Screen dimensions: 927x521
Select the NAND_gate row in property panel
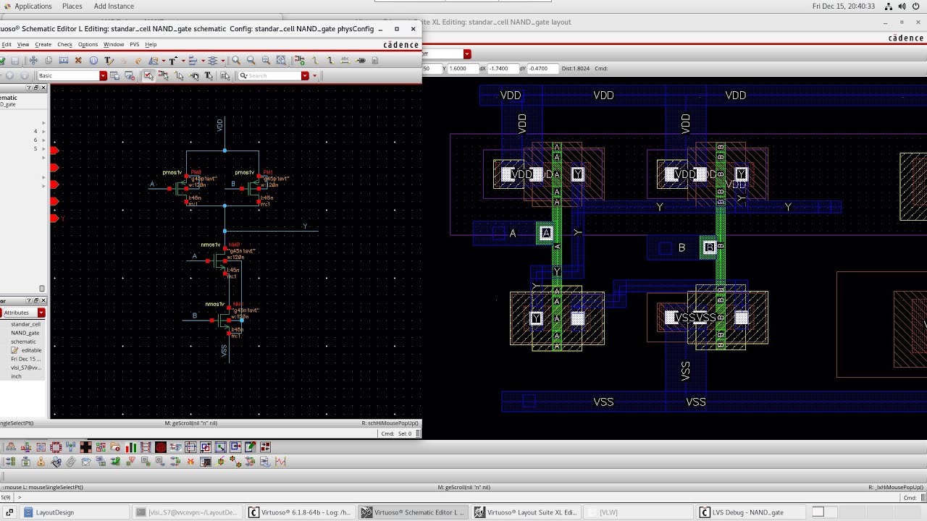click(25, 333)
